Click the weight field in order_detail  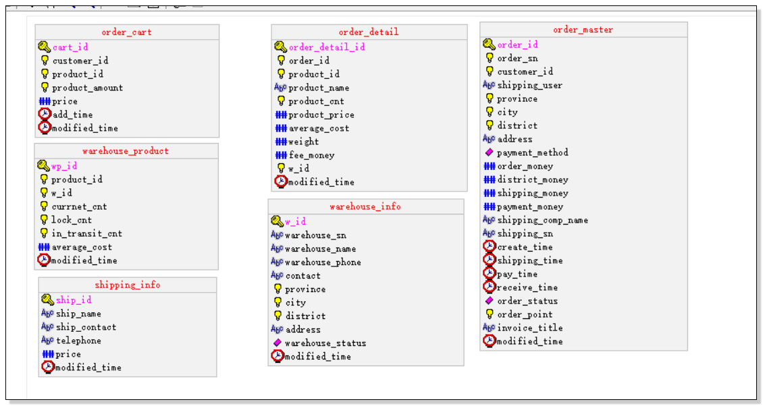[x=304, y=142]
